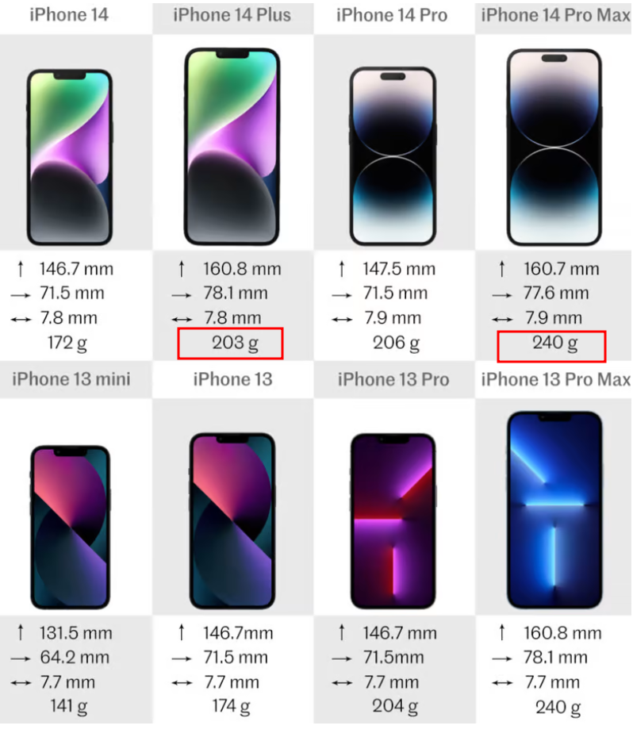Click the iPhone 13 mini heading
633x733 pixels.
point(71,379)
